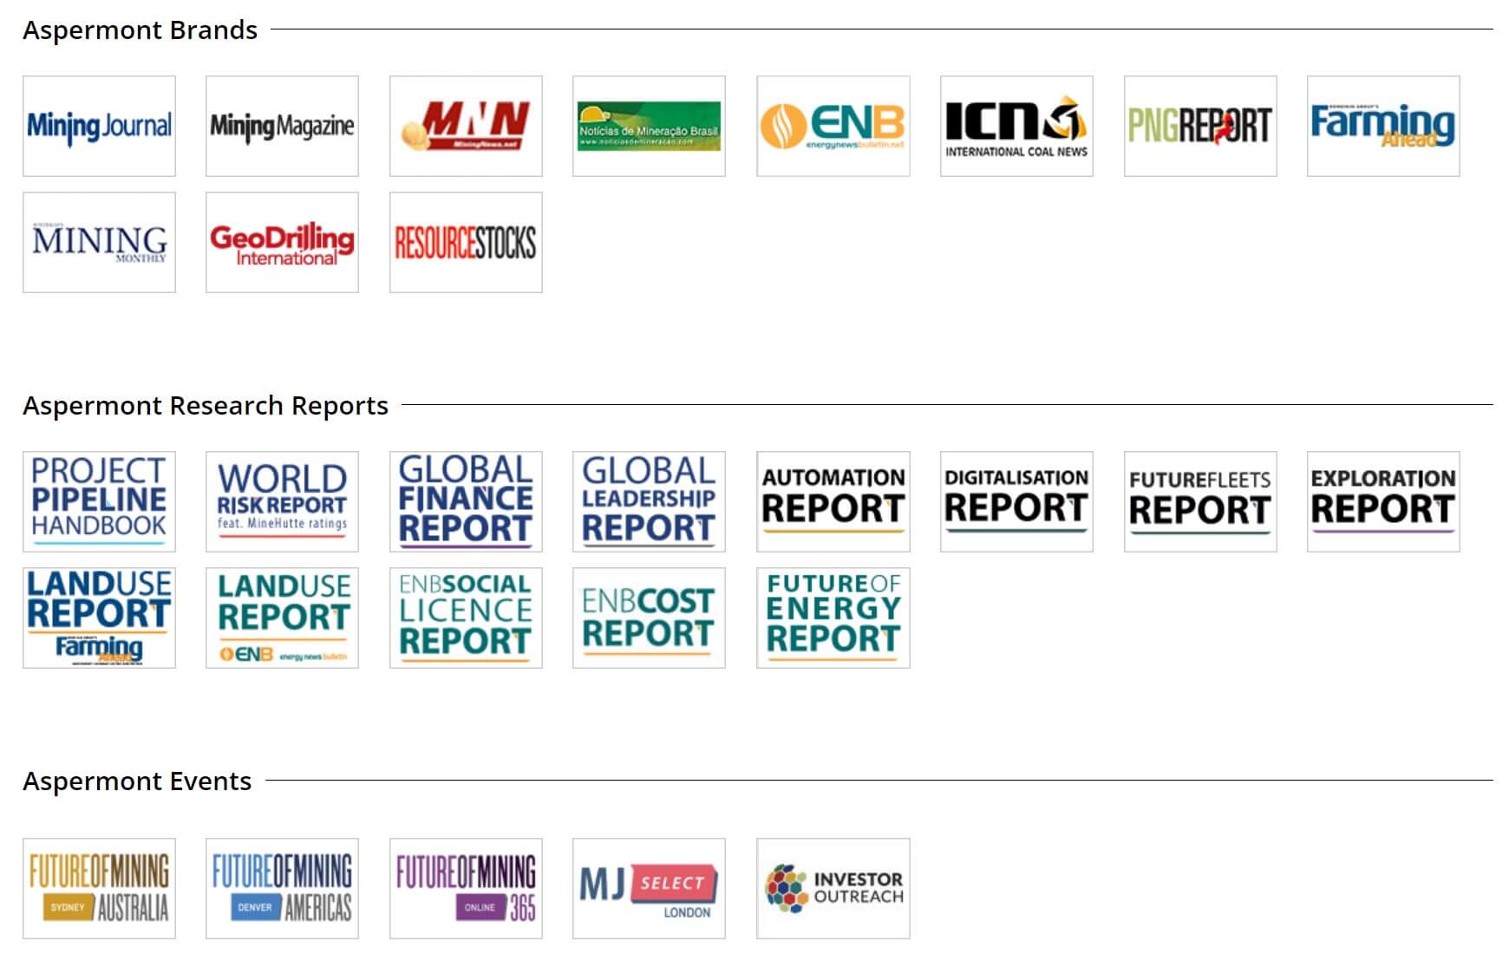Open the Exploration Report tile
Viewport: 1509px width, 961px height.
pyautogui.click(x=1383, y=501)
